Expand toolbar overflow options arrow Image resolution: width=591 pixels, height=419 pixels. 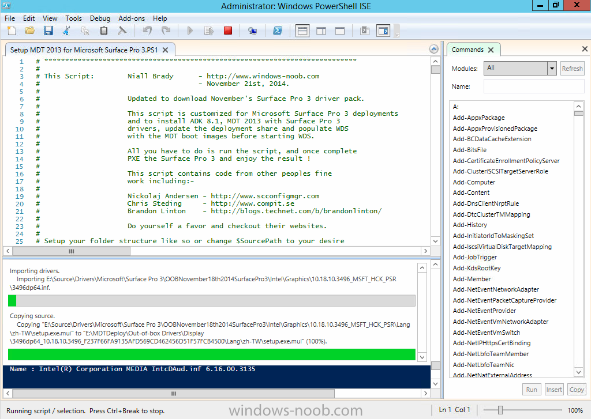(397, 35)
